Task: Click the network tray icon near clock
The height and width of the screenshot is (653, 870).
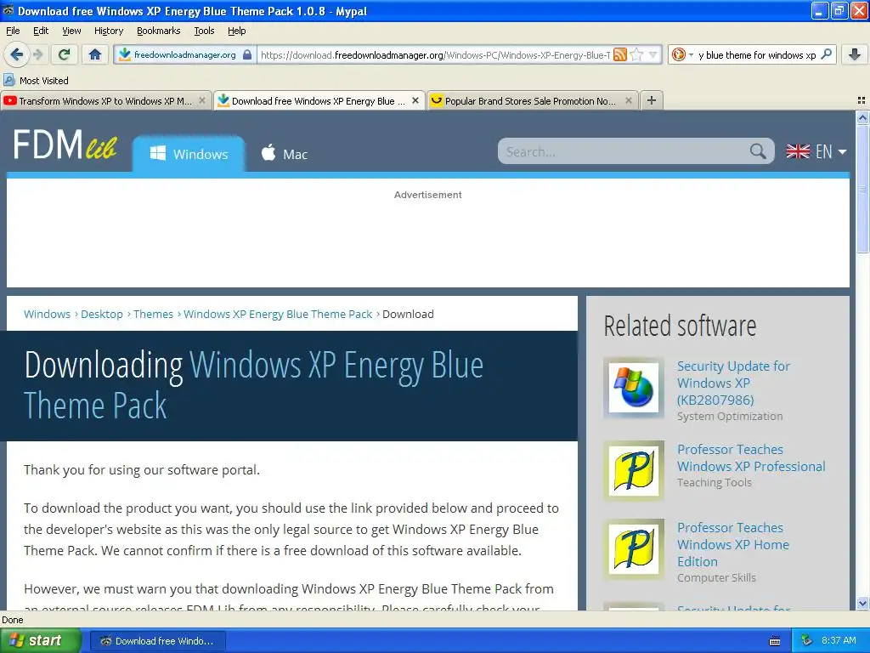Action: [806, 641]
